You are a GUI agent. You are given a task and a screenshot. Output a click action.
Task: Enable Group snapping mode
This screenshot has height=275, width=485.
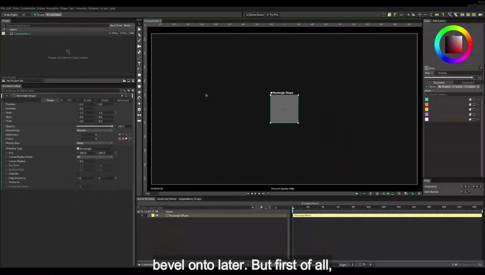pos(39,15)
